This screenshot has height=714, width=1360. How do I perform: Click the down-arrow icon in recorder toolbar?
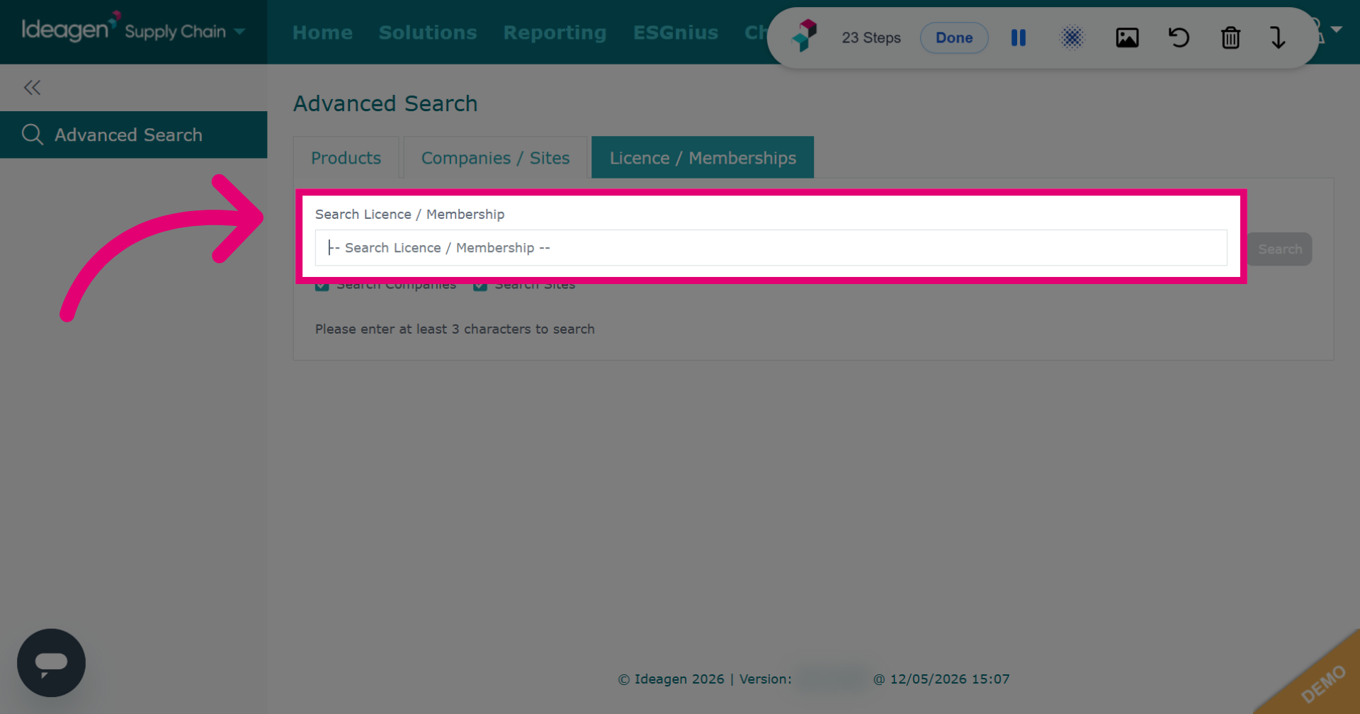coord(1278,38)
